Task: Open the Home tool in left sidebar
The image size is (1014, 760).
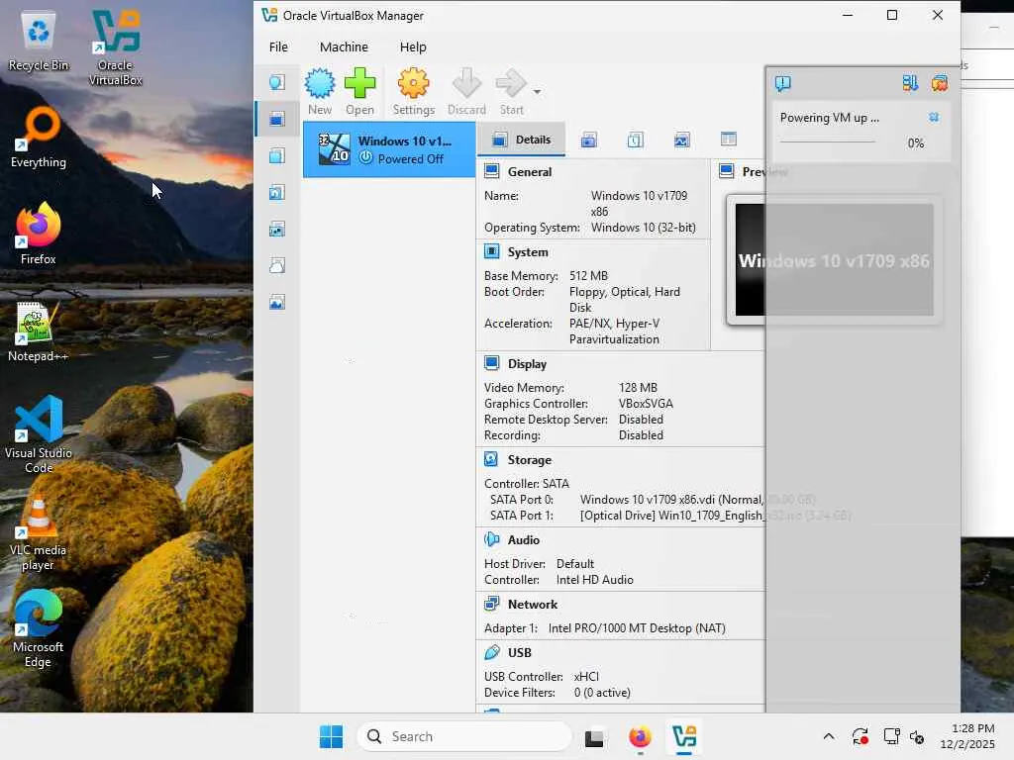Action: (277, 82)
